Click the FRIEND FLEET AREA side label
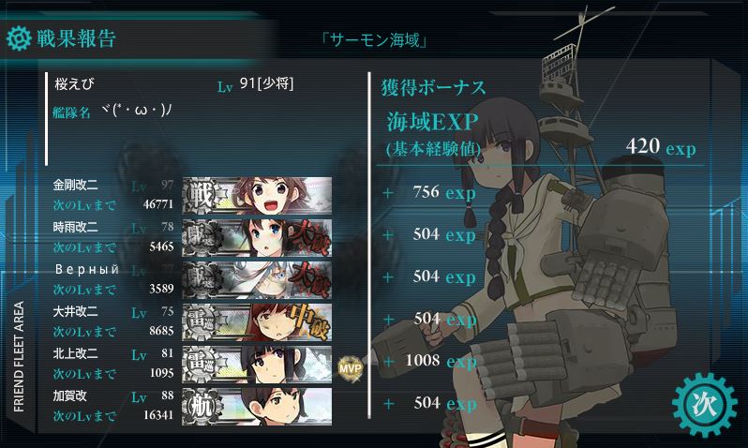Screen dimensions: 748x448 click(19, 356)
